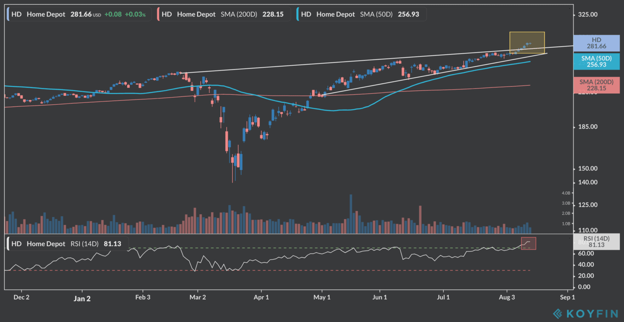Image resolution: width=624 pixels, height=322 pixels.
Task: Click the SMA (200D) 228.15 axis tag
Action: pyautogui.click(x=596, y=85)
